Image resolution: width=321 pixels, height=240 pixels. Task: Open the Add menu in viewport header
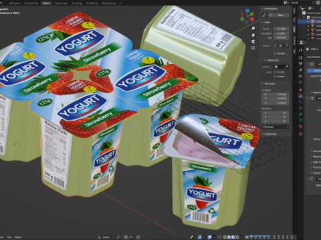click(9, 237)
